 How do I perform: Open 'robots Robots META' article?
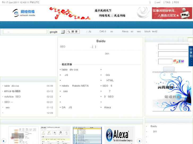pyautogui.click(x=75, y=86)
